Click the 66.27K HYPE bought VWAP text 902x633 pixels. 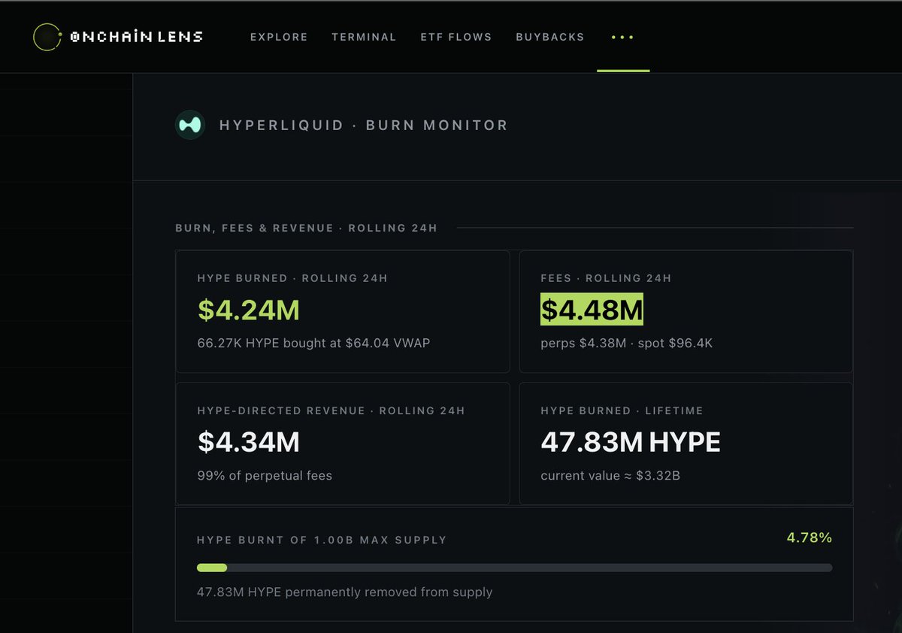click(314, 344)
